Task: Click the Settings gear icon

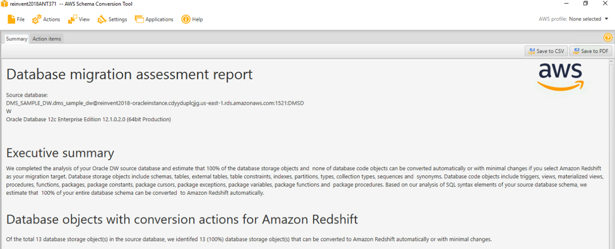Action: tap(102, 19)
